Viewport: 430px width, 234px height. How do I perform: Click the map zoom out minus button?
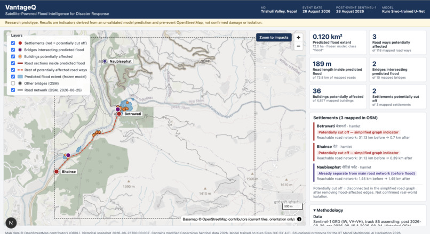coord(298,46)
